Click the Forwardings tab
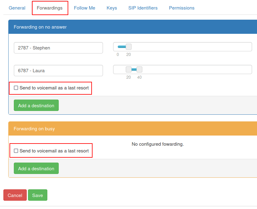The height and width of the screenshot is (209, 257). coord(50,8)
